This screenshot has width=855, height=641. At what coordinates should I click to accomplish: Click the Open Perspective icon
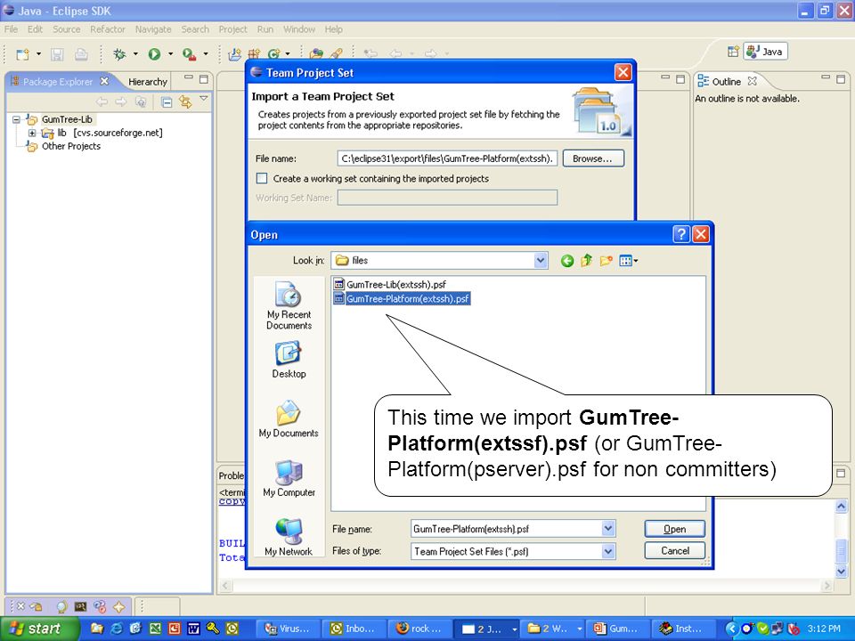[x=733, y=52]
